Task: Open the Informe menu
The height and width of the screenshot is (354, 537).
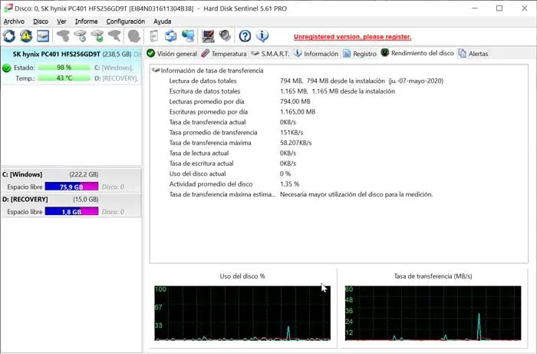Action: click(x=86, y=22)
